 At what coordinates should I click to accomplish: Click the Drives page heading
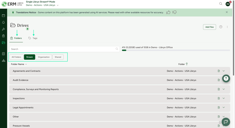click(23, 26)
